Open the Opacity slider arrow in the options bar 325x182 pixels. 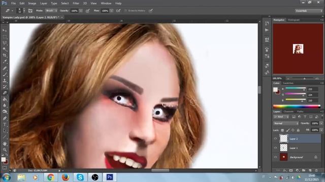tap(81, 11)
